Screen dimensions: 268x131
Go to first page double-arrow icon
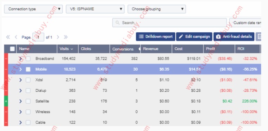8,37
